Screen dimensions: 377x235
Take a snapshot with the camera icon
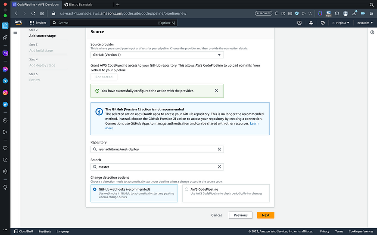pyautogui.click(x=290, y=13)
